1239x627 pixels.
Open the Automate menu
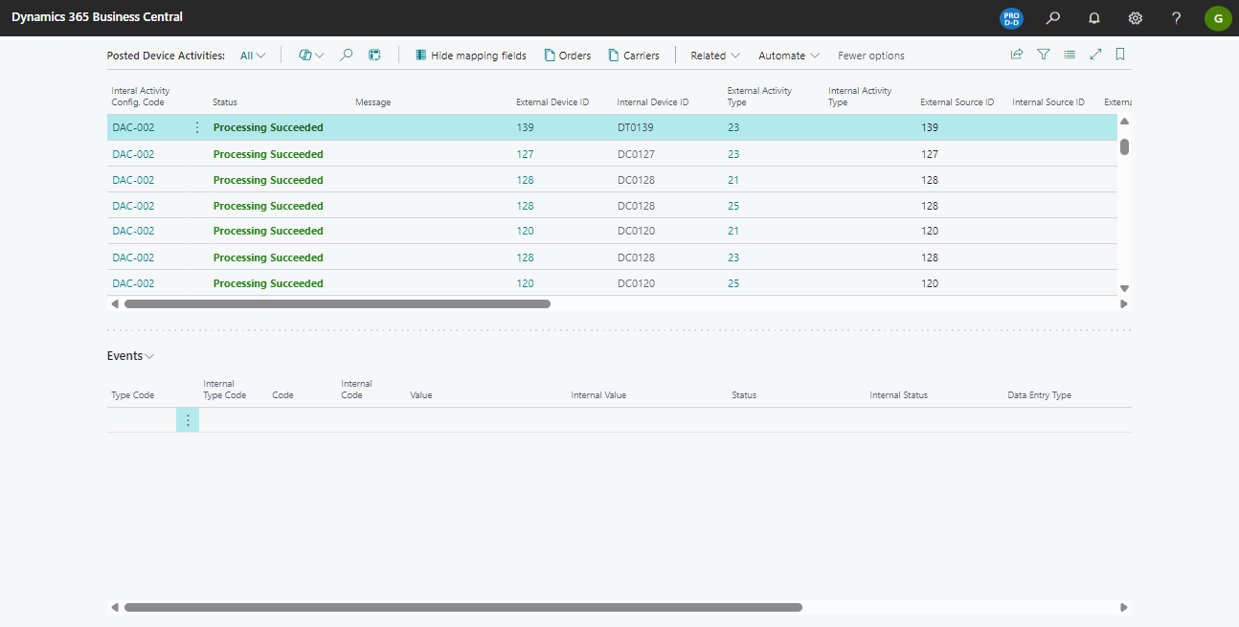[789, 56]
